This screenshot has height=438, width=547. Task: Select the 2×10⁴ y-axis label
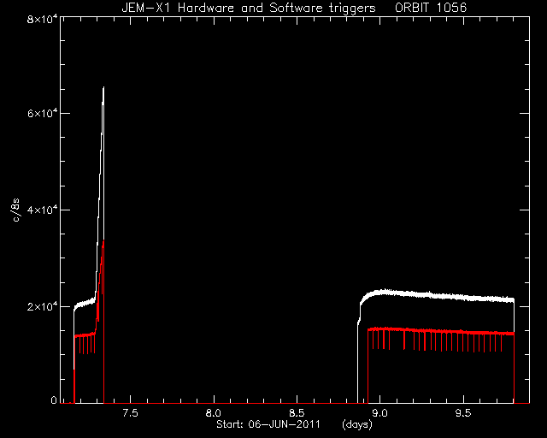[x=42, y=306]
